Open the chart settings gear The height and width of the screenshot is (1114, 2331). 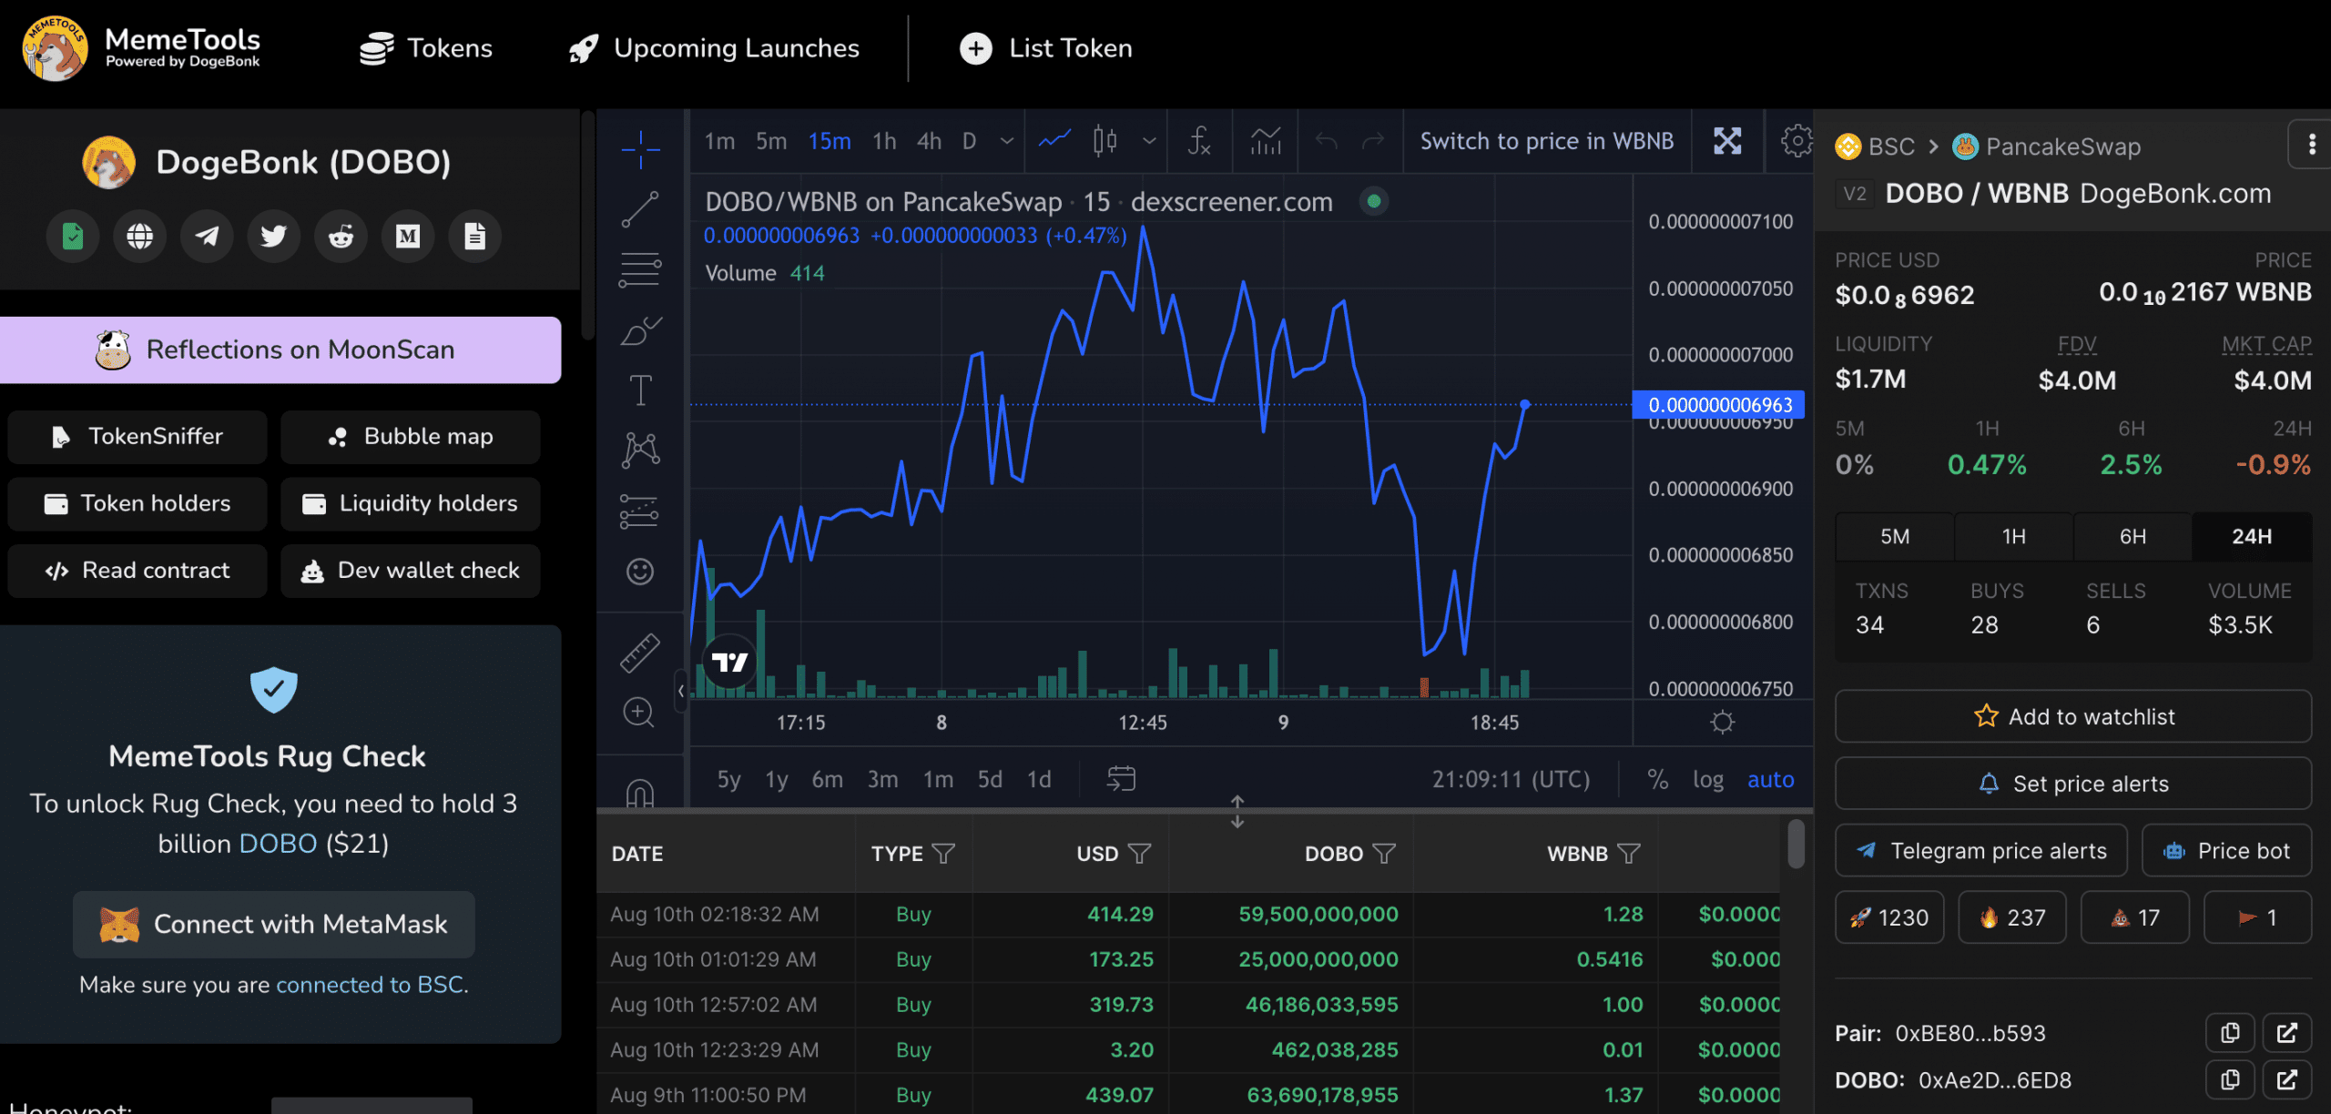[1796, 141]
